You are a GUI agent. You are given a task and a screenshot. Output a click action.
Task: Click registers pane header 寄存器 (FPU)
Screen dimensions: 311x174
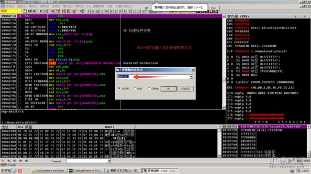pos(238,16)
